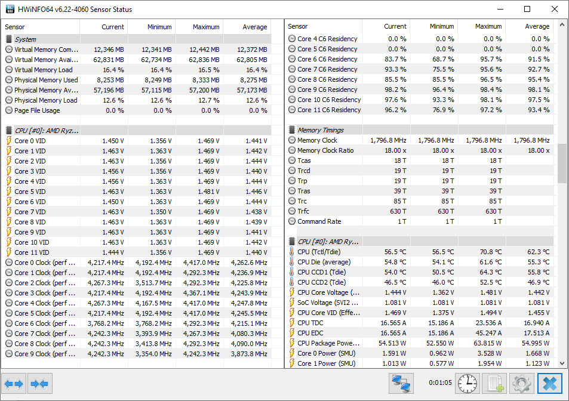
Task: Click the CPU Package Power lightning icon
Action: [x=292, y=343]
